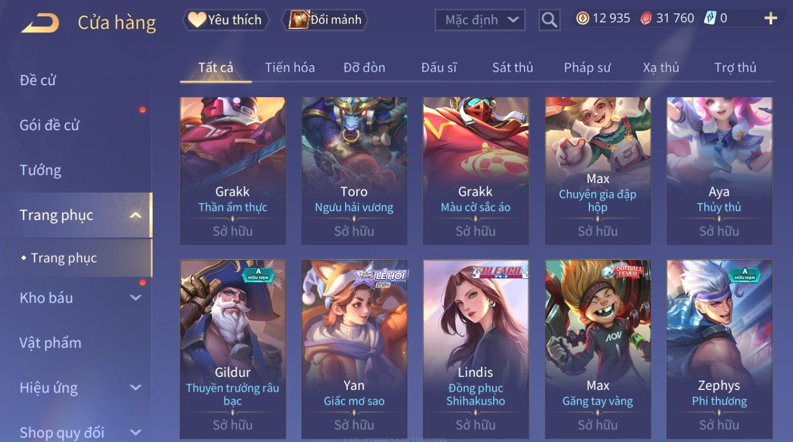Open the search magnifier icon
Image resolution: width=793 pixels, height=442 pixels.
[549, 20]
